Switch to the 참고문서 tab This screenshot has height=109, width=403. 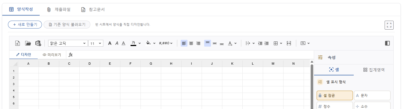click(93, 9)
